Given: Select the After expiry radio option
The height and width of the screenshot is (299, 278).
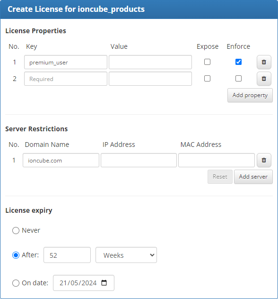Looking at the screenshot, I should [16, 255].
